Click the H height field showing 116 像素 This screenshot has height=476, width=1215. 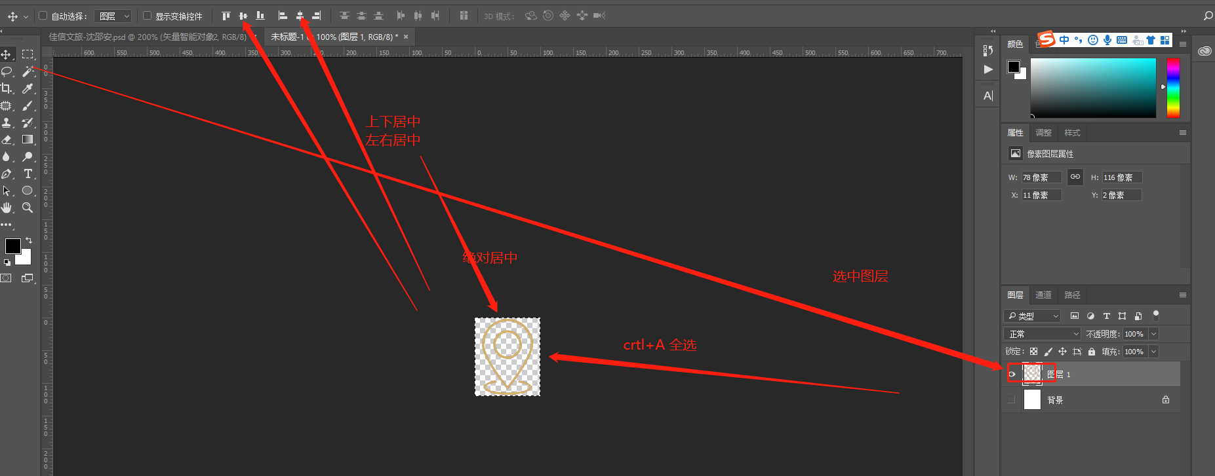click(1122, 177)
